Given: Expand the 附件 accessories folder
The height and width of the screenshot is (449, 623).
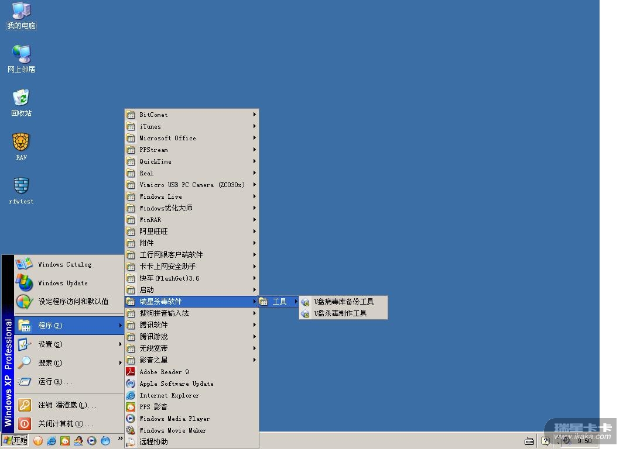Looking at the screenshot, I should (192, 243).
